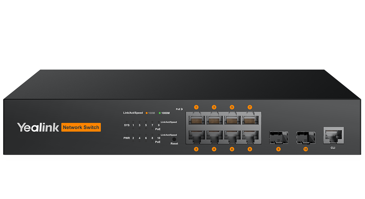Click the CLI text label

pyautogui.click(x=333, y=148)
